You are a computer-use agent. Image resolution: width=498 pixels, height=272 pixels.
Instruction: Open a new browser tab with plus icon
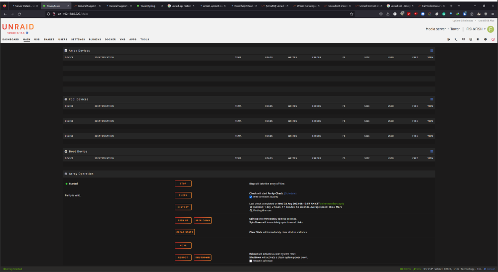click(451, 5)
